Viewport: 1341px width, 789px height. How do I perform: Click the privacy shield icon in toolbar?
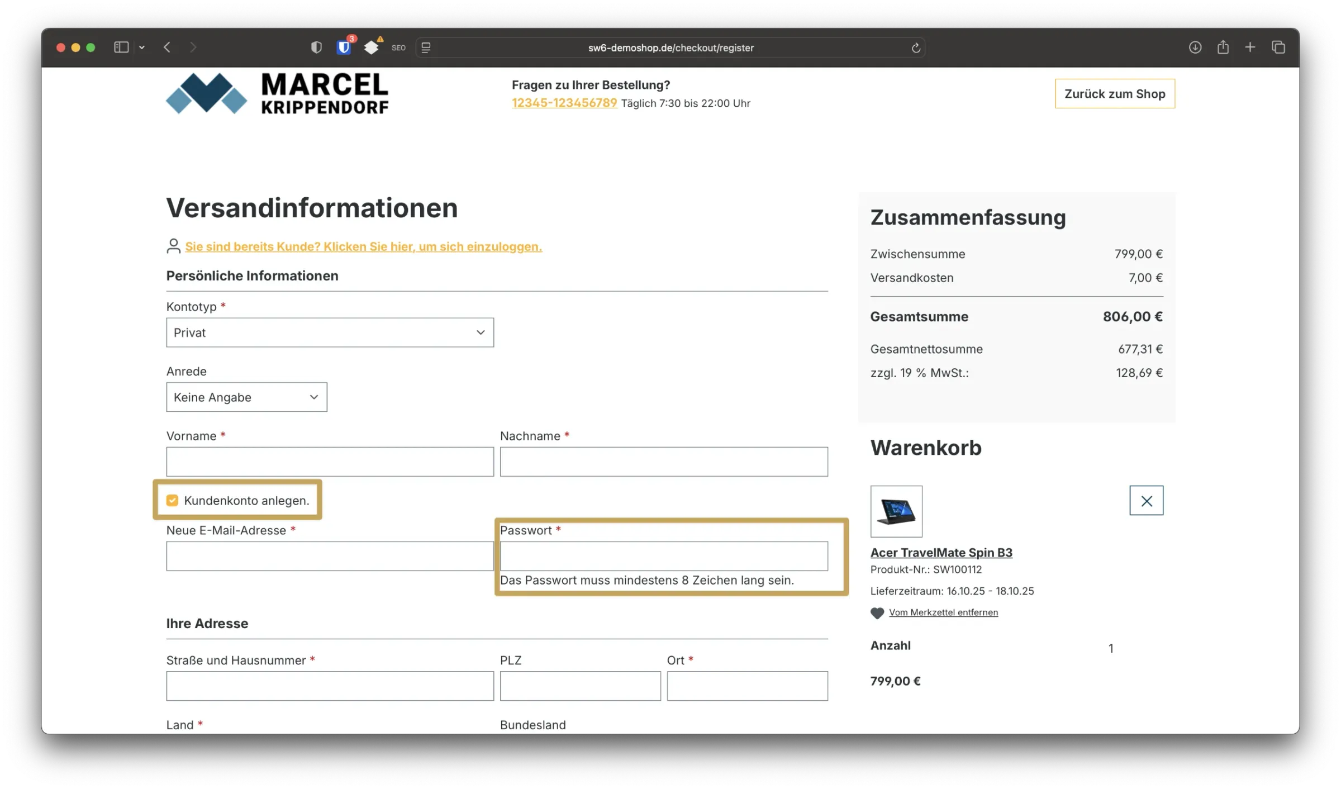click(x=316, y=47)
